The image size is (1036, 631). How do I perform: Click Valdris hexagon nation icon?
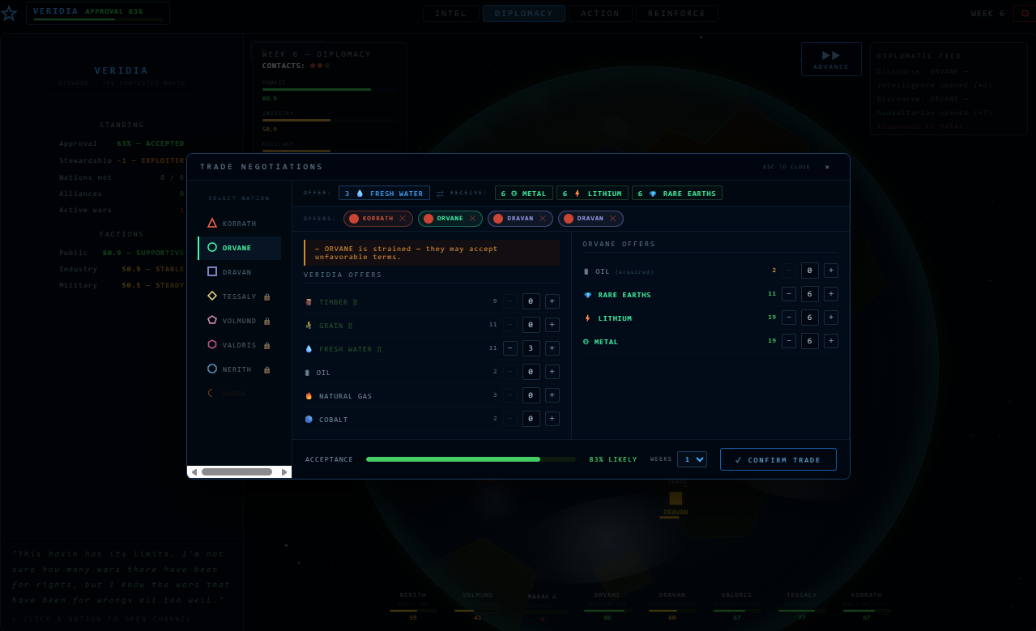coord(212,345)
